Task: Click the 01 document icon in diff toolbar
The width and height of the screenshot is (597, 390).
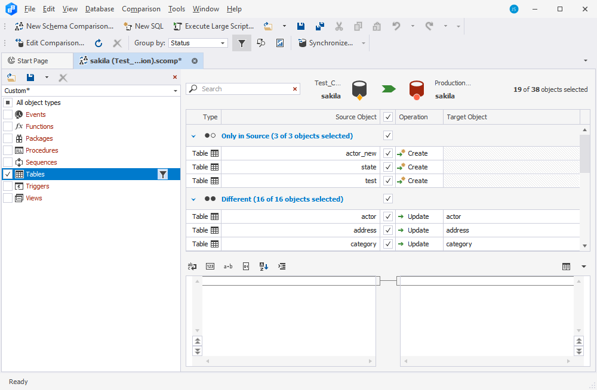Action: pyautogui.click(x=246, y=267)
